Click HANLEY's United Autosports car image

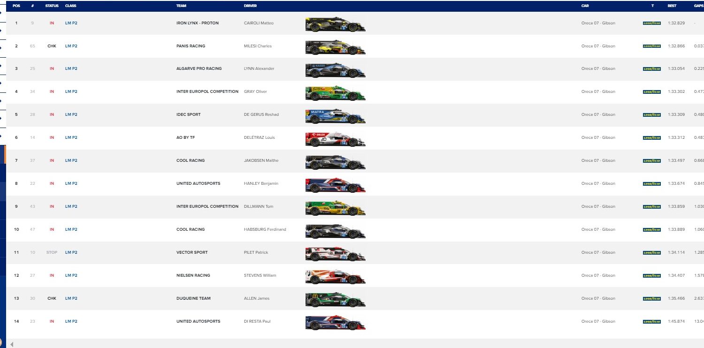tap(335, 185)
